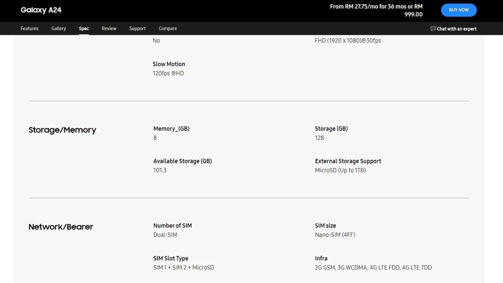Select the Compare tab
503x283 pixels.
pos(167,29)
